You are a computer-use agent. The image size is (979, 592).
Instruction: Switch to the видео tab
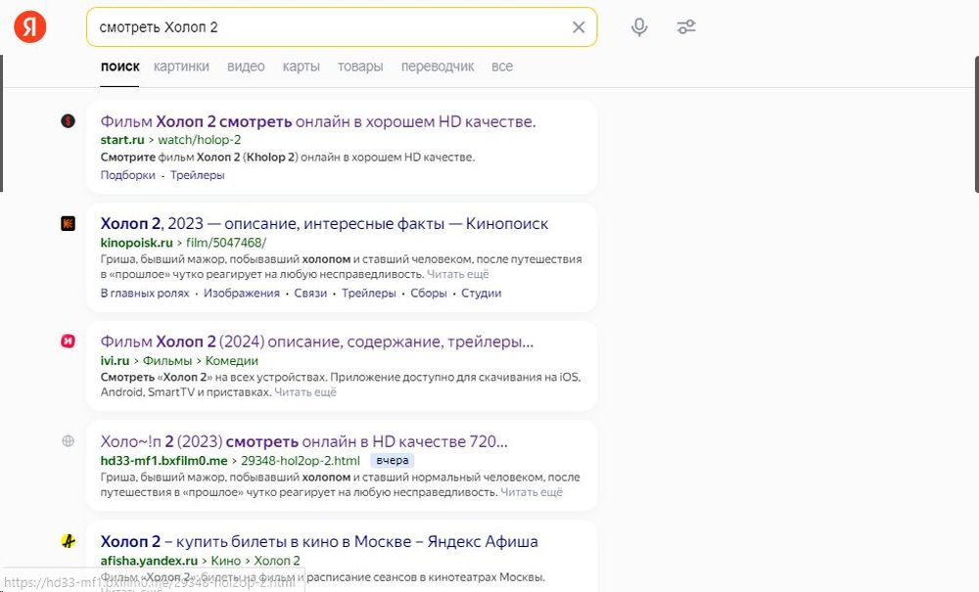(x=246, y=67)
